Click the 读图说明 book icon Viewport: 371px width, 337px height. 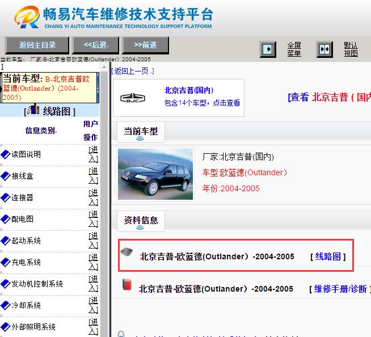[6, 154]
